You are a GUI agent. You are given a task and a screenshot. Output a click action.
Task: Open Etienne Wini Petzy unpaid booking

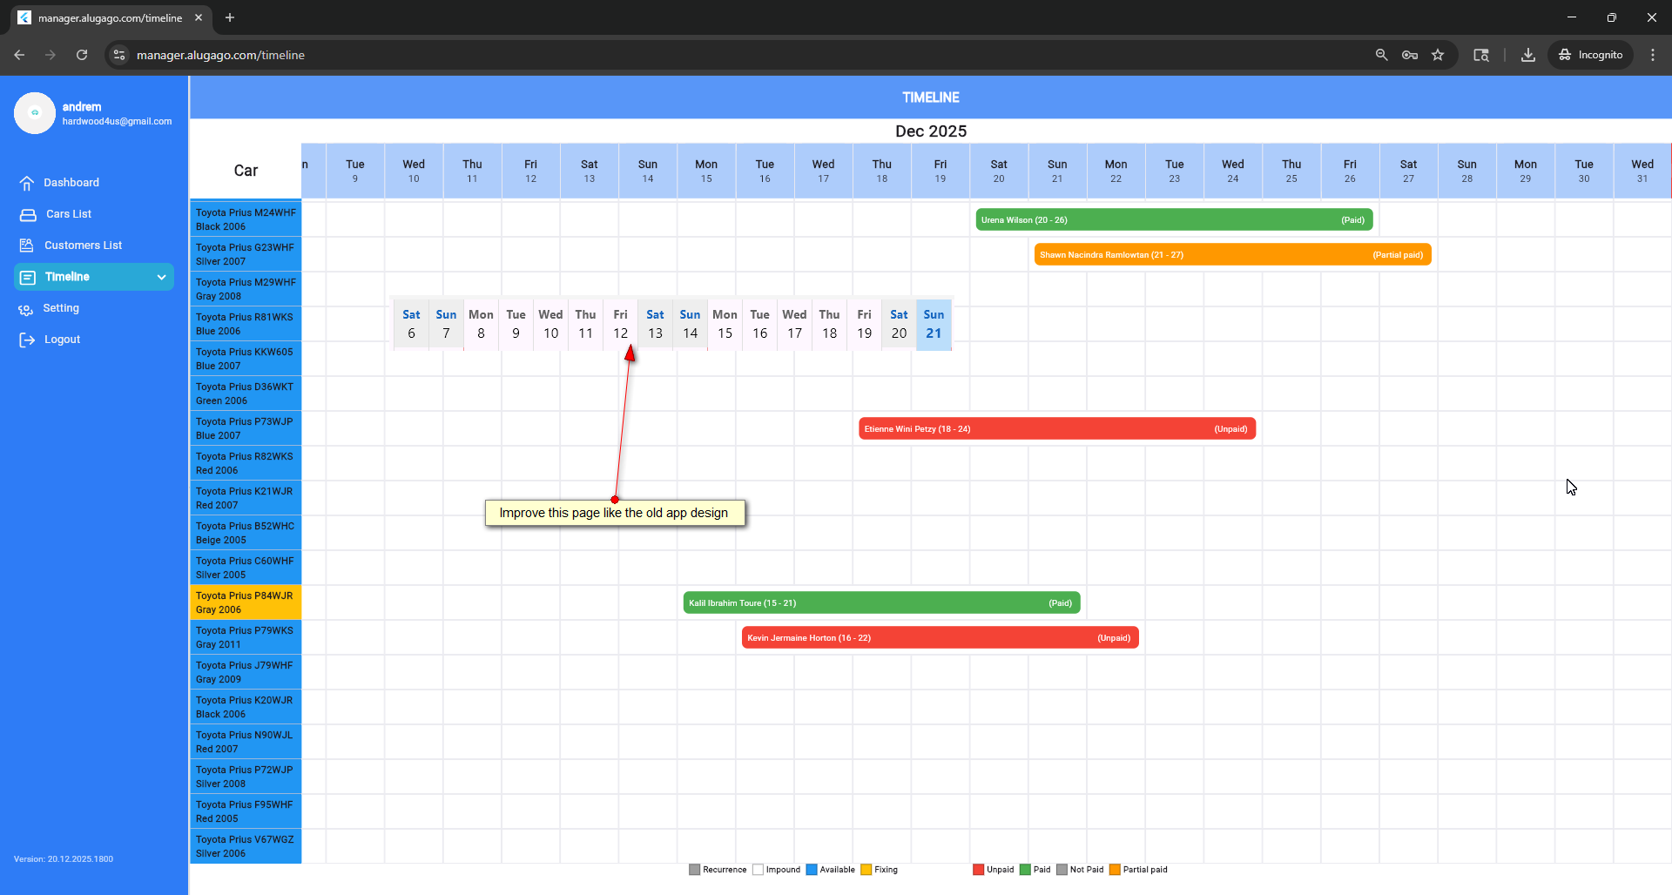pos(1056,429)
